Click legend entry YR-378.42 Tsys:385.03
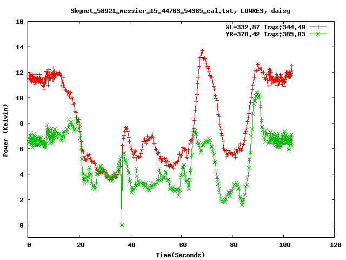Image resolution: width=346 pixels, height=260 pixels. [265, 34]
